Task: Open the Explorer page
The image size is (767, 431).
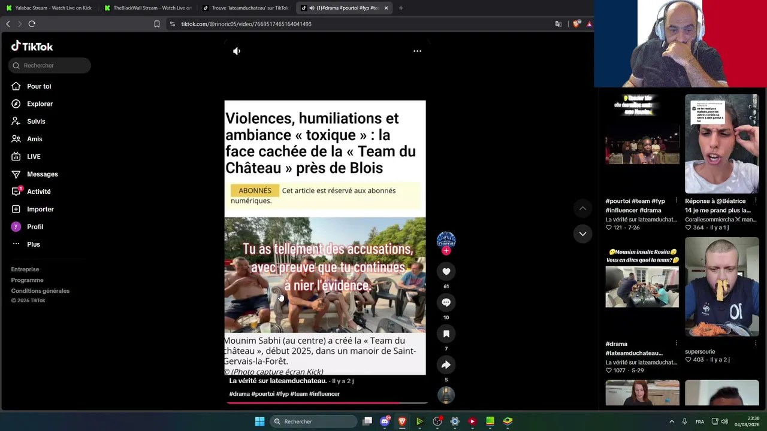Action: click(x=40, y=104)
